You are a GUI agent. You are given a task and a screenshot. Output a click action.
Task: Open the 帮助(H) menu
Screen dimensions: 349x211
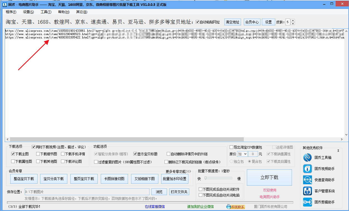(x=64, y=12)
